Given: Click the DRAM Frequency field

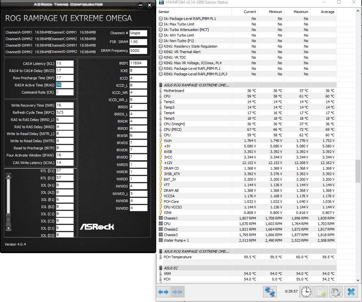Looking at the screenshot, I should [138, 51].
